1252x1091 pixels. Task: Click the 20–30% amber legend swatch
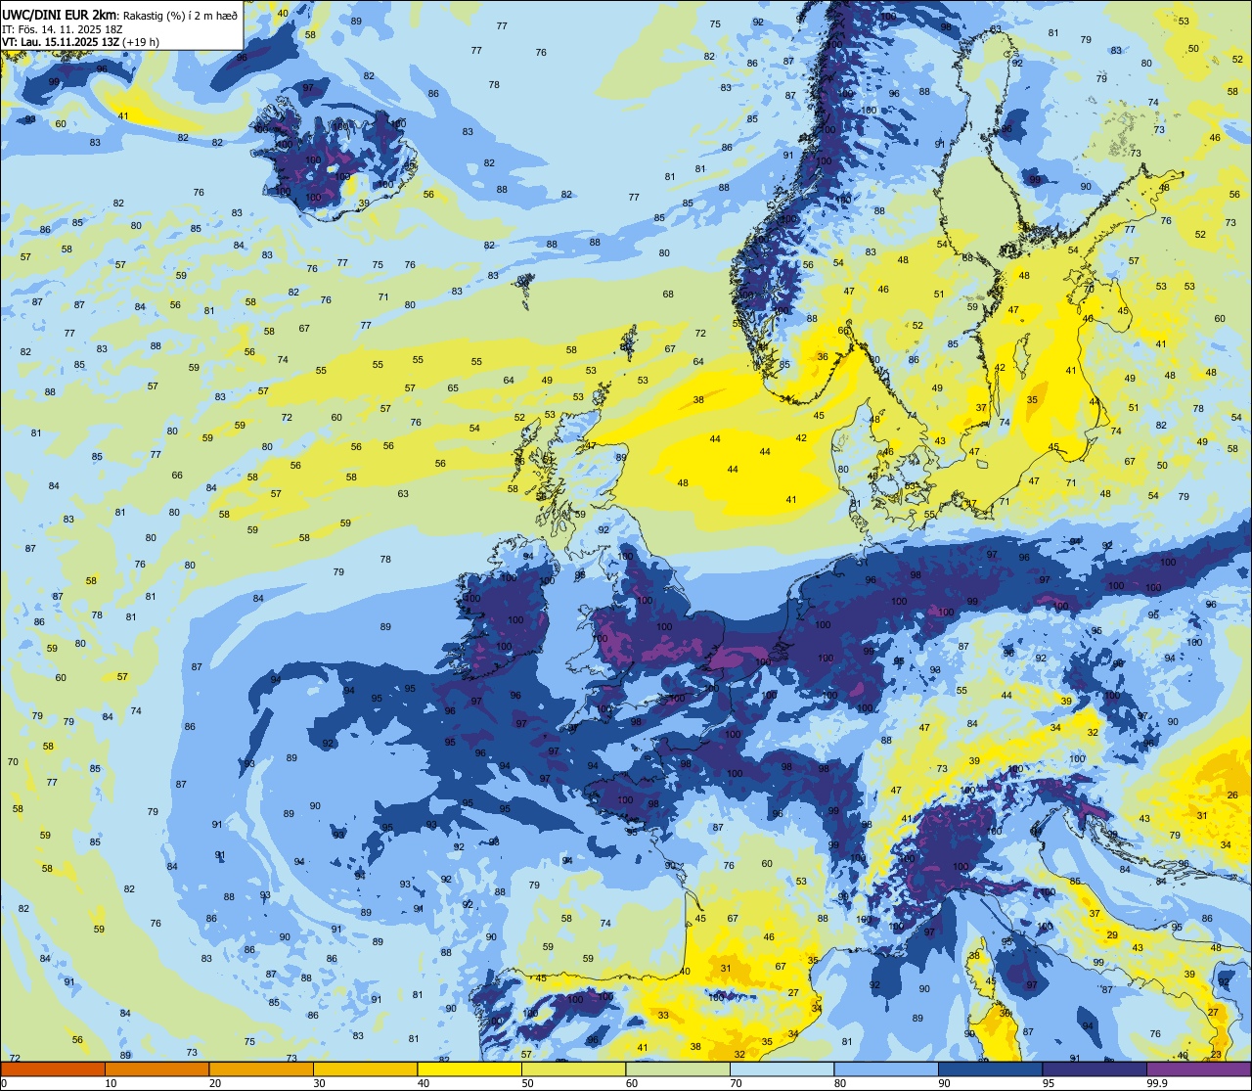pos(261,1069)
